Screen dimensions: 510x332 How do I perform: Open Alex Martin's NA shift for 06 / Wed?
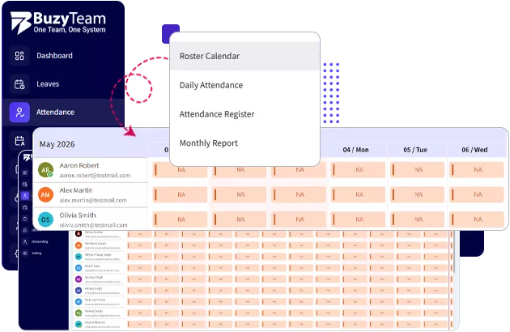[x=477, y=194]
